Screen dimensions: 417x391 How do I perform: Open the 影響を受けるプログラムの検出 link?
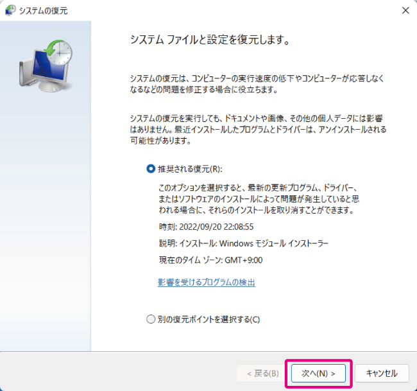(206, 282)
